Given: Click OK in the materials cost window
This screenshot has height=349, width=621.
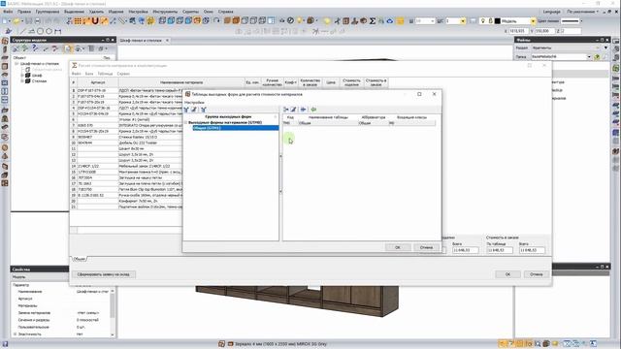Looking at the screenshot, I should (507, 274).
